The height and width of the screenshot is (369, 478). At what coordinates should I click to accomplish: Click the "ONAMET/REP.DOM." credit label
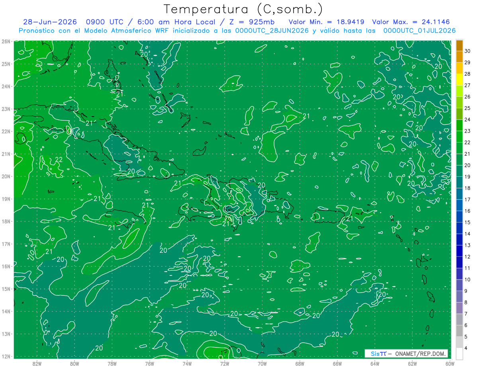(420, 354)
